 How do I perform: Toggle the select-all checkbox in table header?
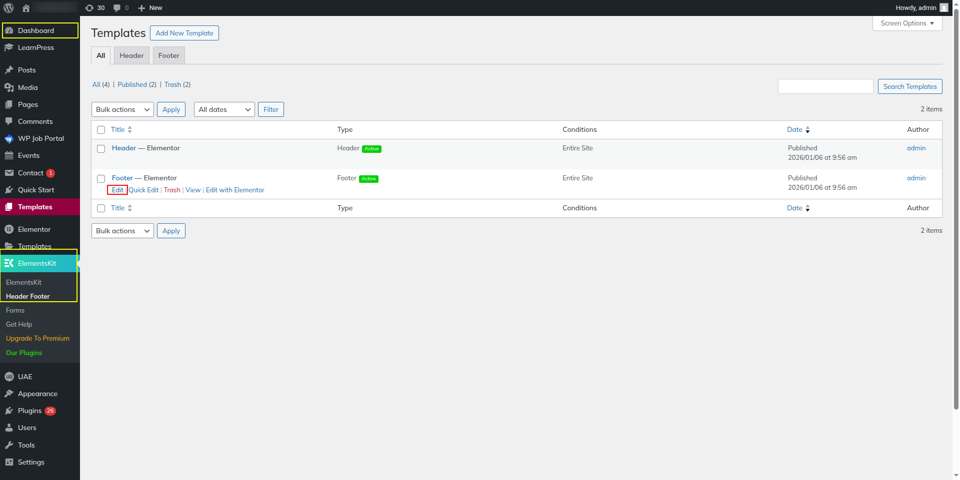[101, 130]
